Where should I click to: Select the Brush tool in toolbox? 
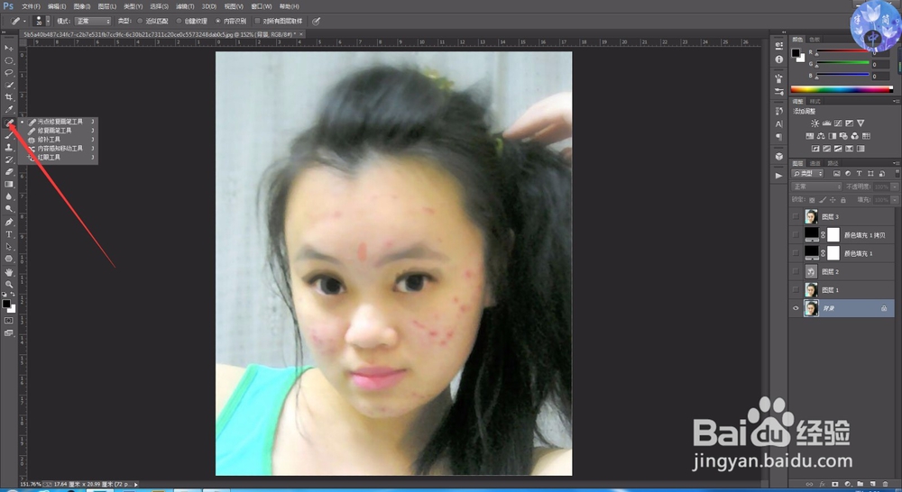9,135
